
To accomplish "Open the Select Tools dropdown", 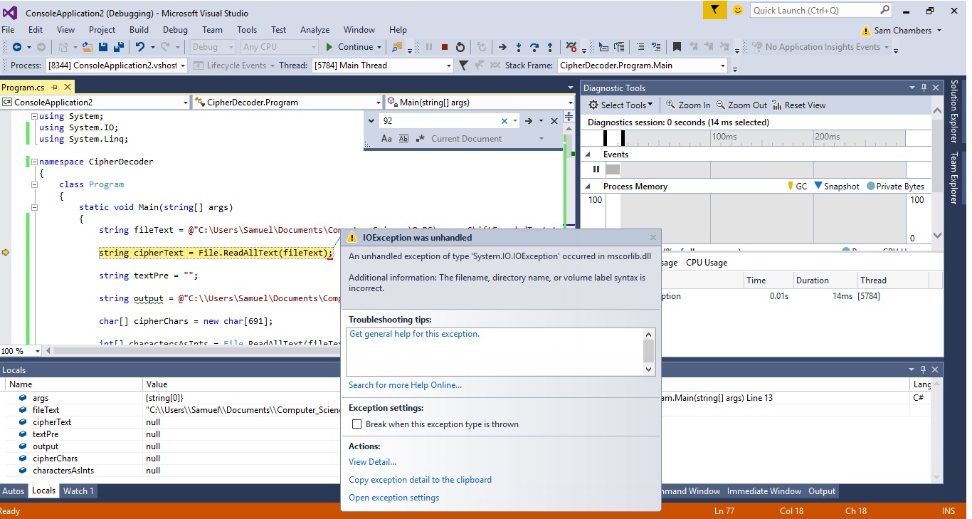I will click(x=620, y=105).
